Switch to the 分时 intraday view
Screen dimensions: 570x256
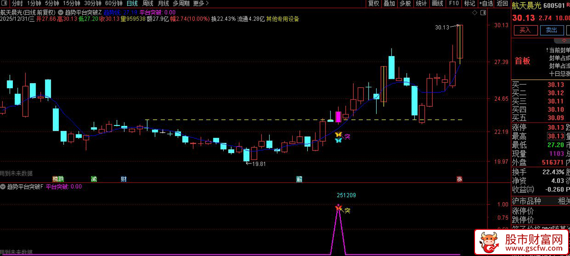point(17,3)
